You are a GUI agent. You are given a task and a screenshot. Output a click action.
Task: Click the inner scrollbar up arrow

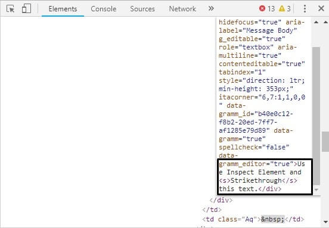[x=316, y=22]
